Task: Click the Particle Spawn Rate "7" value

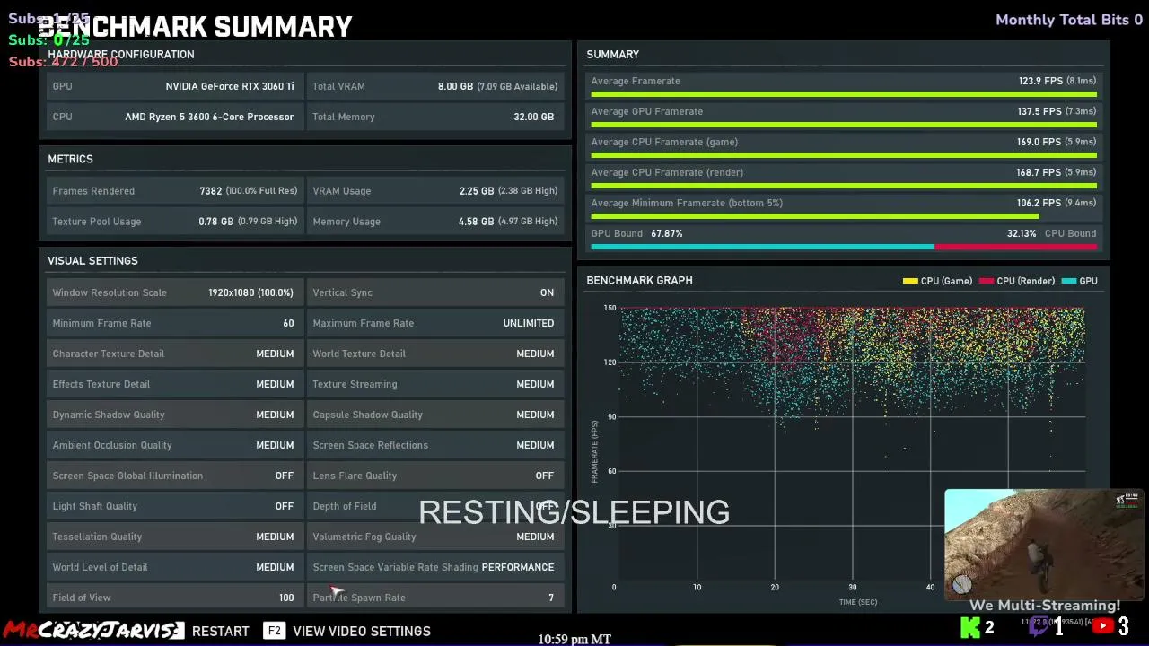Action: tap(551, 598)
